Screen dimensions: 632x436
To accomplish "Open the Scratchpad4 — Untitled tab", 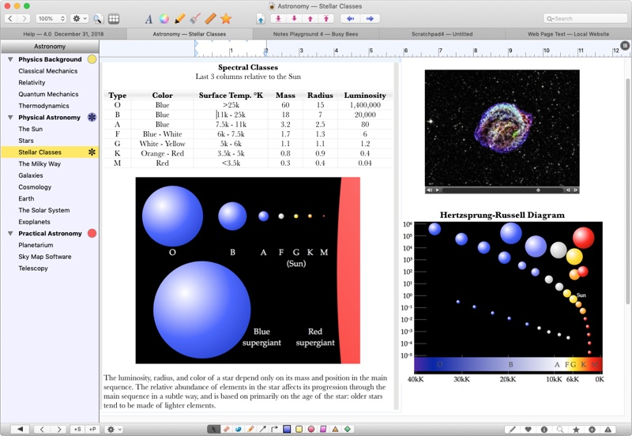I will click(442, 34).
